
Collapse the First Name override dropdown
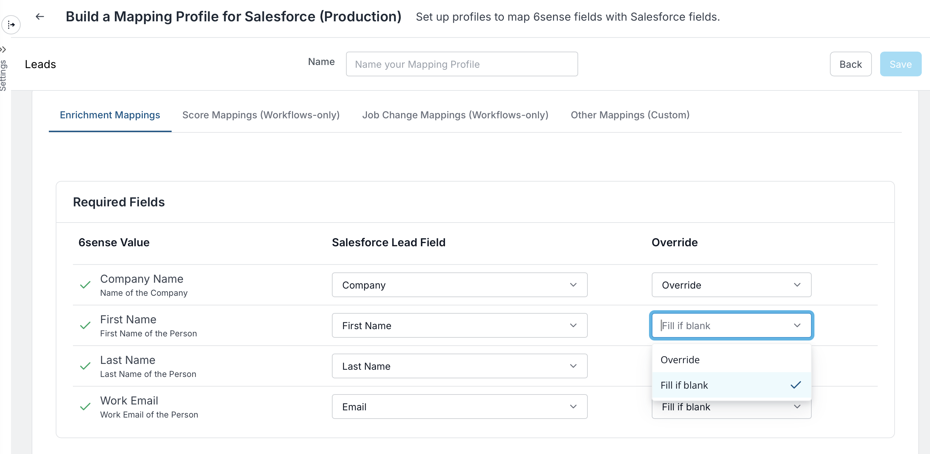732,325
